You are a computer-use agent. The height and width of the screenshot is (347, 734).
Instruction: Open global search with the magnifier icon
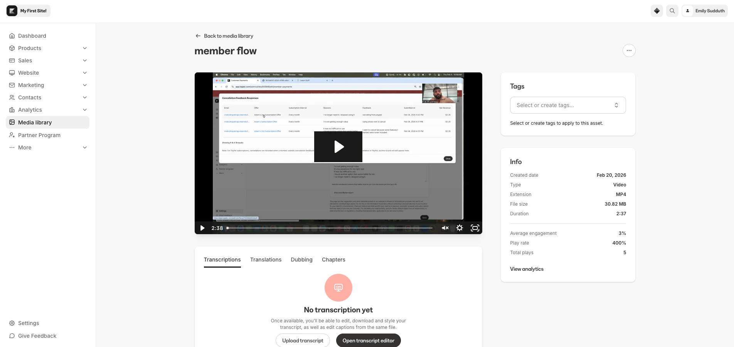click(x=672, y=11)
